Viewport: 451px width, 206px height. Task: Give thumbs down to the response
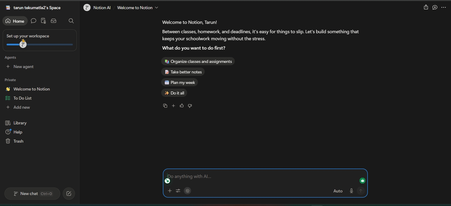(190, 106)
